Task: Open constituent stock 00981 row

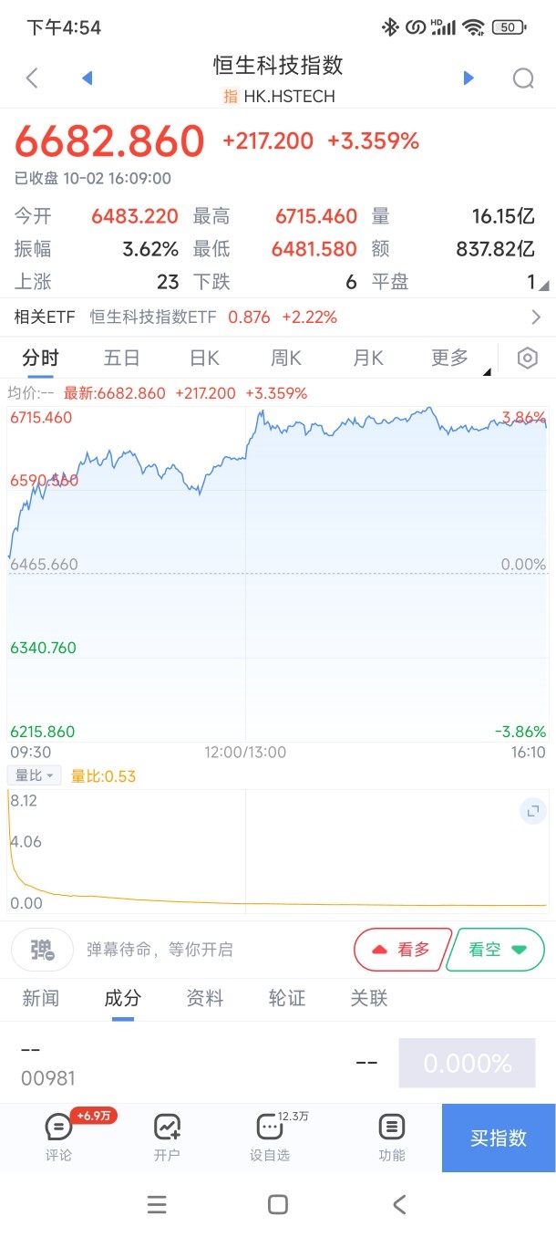Action: [x=278, y=1064]
